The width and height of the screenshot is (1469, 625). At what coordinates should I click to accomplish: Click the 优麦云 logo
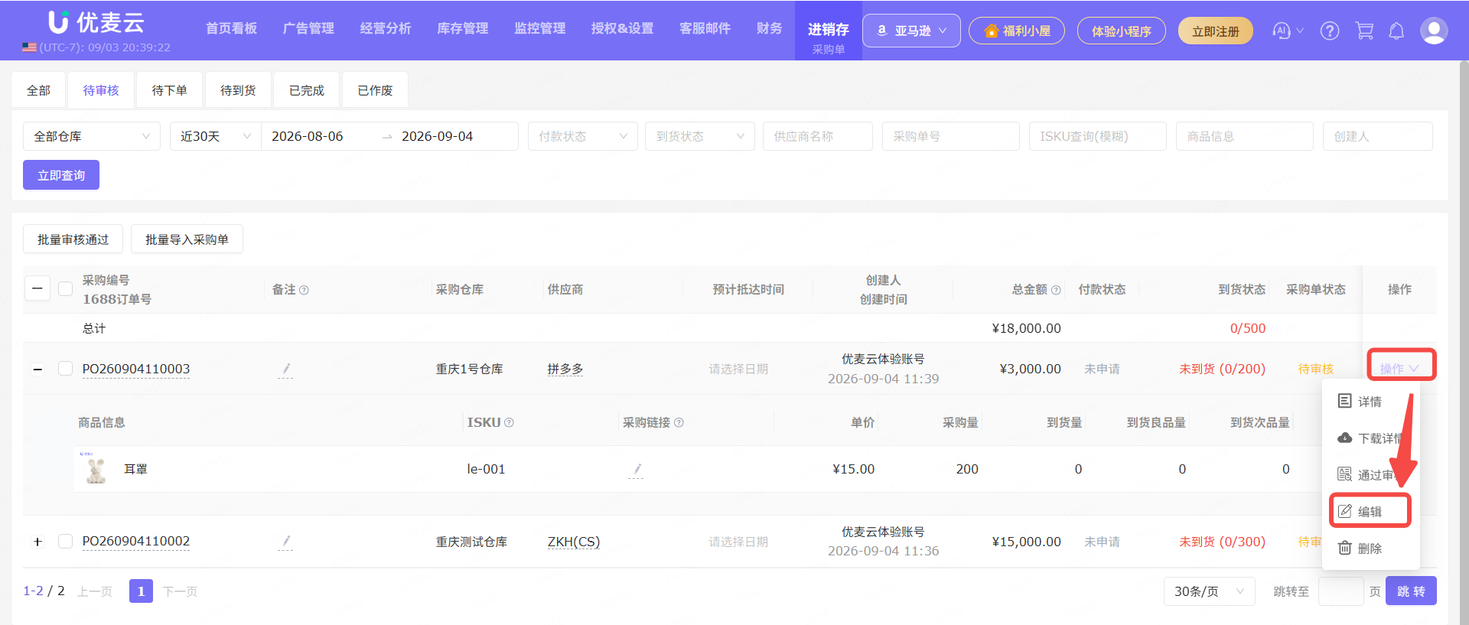point(96,22)
